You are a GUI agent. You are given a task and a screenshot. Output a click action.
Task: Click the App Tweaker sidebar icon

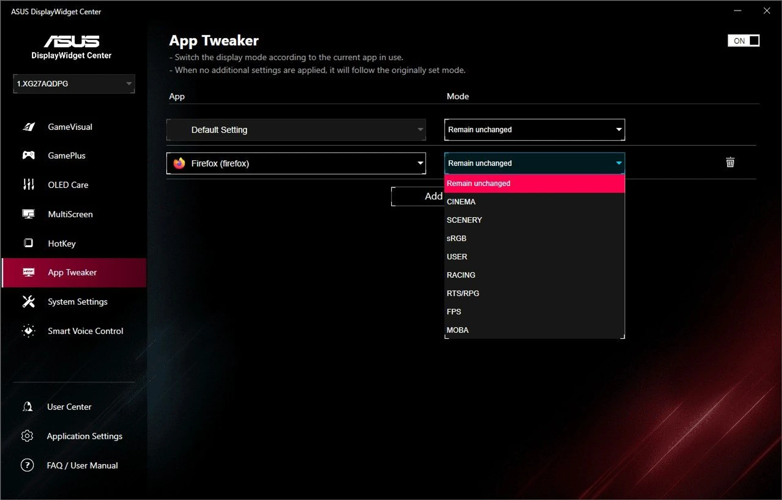tap(29, 272)
